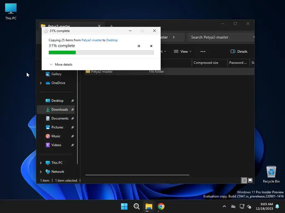The height and width of the screenshot is (213, 285).
Task: Select Recycle Bin desktop icon
Action: click(x=271, y=175)
